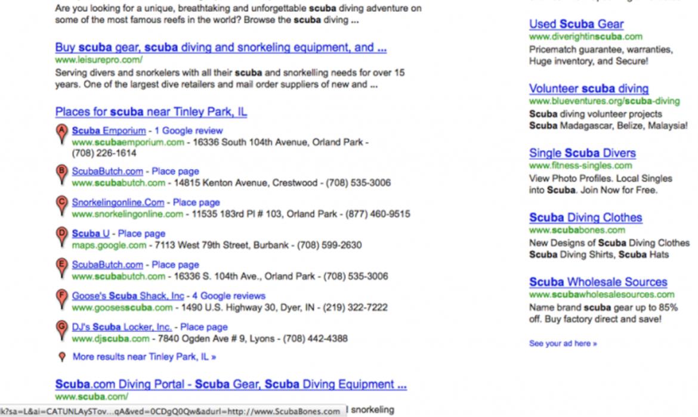Open 'Scuba Wholesale Sources' ad link
The width and height of the screenshot is (698, 417).
click(598, 282)
